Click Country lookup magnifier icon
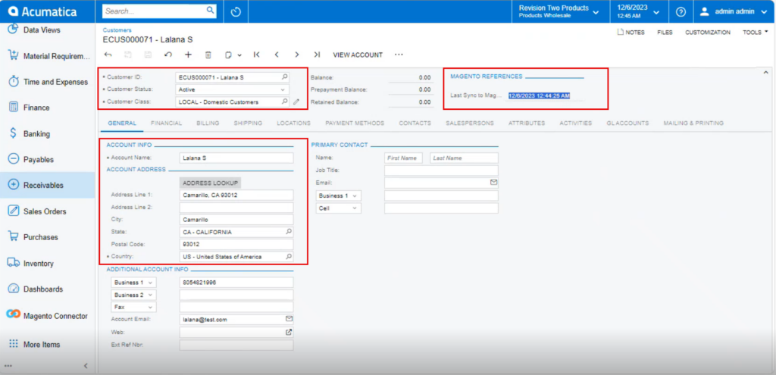Viewport: 776px width, 375px height. 289,257
